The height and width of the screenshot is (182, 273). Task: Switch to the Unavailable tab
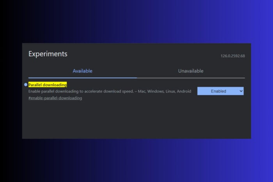point(191,71)
